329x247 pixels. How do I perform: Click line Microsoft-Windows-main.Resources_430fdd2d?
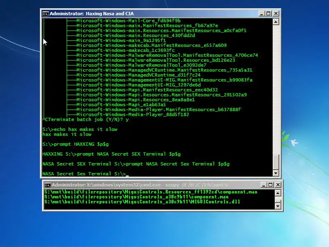136,35
